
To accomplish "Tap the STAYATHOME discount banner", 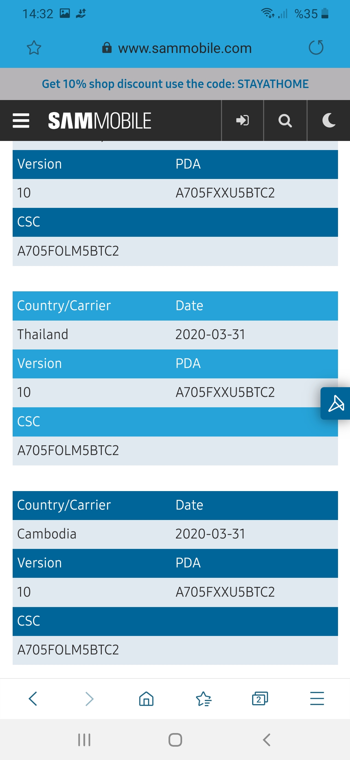I will [x=175, y=84].
